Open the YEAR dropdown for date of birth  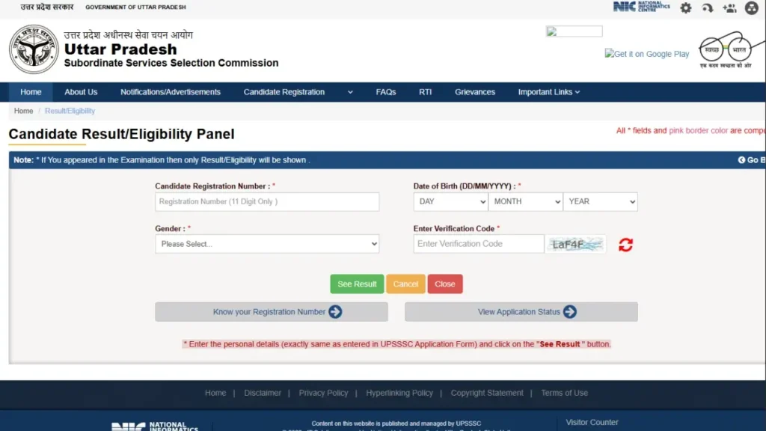point(600,201)
